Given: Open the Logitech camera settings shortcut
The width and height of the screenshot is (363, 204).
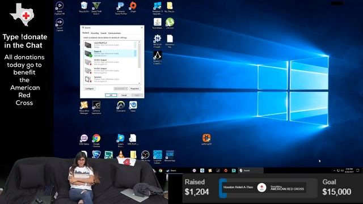Looking at the screenshot, I should [158, 157].
